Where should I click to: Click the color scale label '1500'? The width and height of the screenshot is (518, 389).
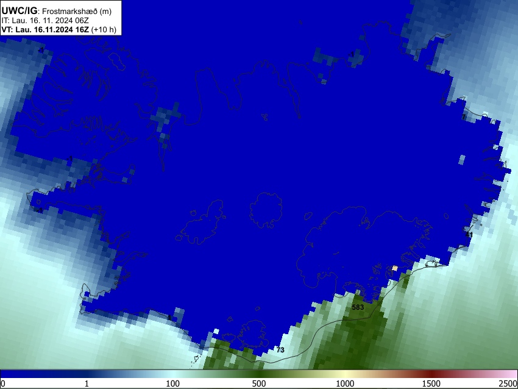tap(431, 384)
